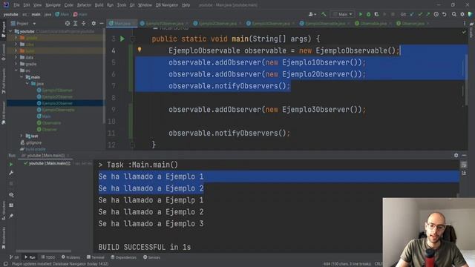Switch to the Observer.java editor tab
This screenshot has width=475, height=267.
pos(413,23)
